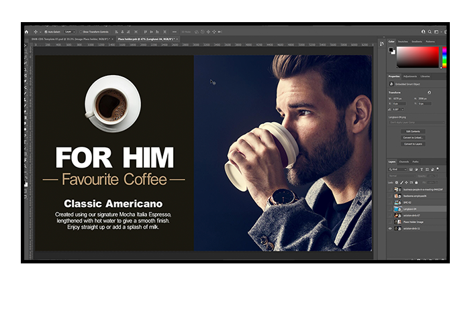The width and height of the screenshot is (470, 313).
Task: Open the Properties panel tab
Action: tap(394, 76)
